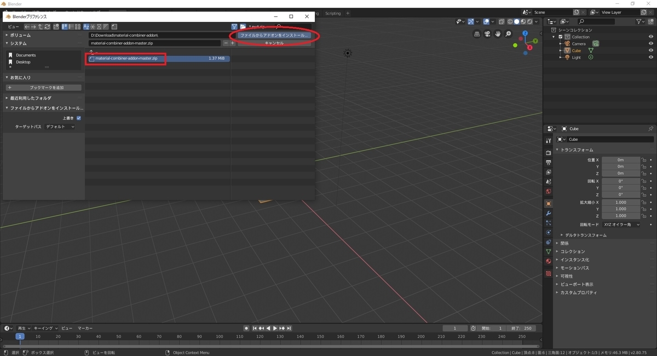Open viewport shading options dropdown arrow
Screen dimensions: 657x356
pyautogui.click(x=536, y=21)
